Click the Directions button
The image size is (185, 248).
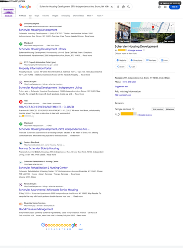[x=137, y=61]
